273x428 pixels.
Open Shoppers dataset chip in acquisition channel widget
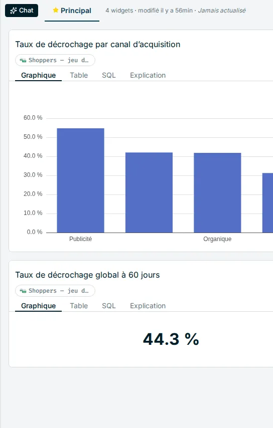click(55, 60)
